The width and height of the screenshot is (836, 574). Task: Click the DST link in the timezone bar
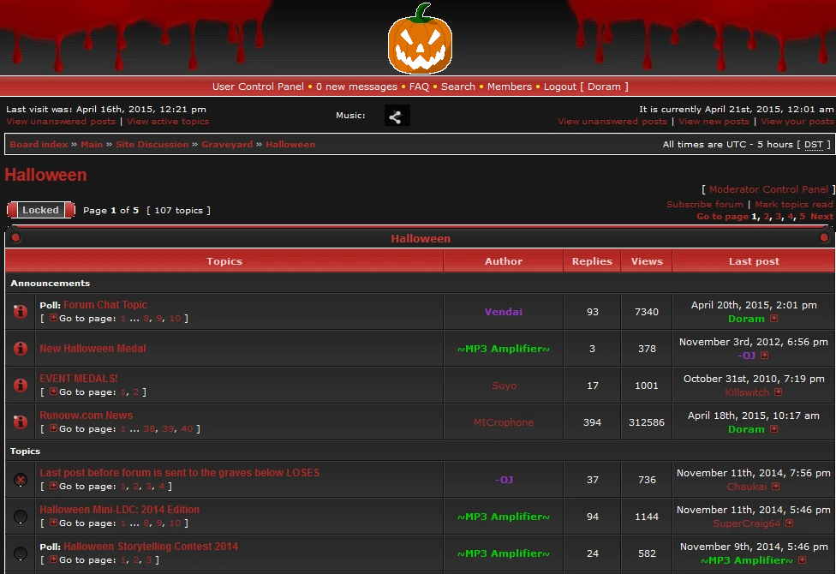click(813, 144)
